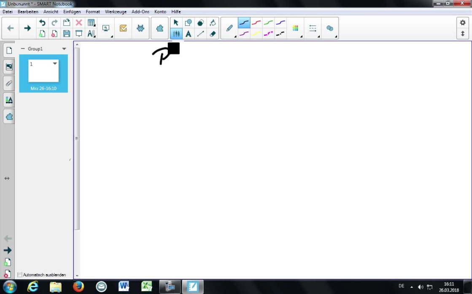Go to next page using toolbar forward arrow
The height and width of the screenshot is (294, 472).
tap(27, 28)
